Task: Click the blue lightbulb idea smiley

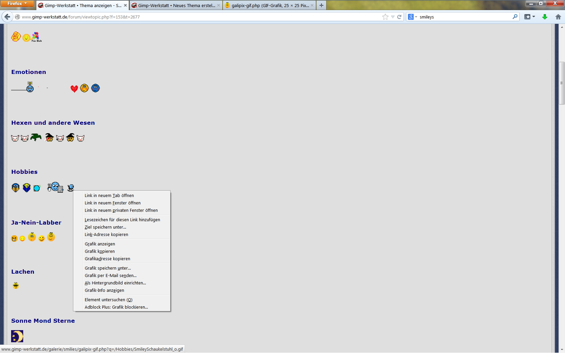Action: pos(30,87)
